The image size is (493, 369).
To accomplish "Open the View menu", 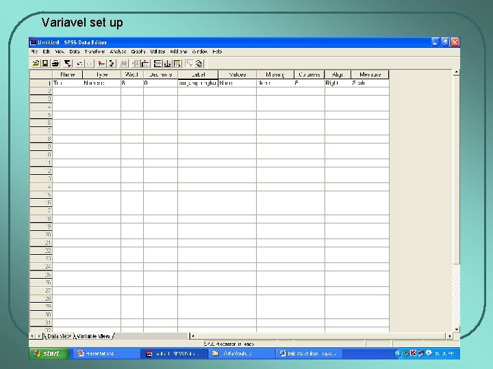I will 60,51.
